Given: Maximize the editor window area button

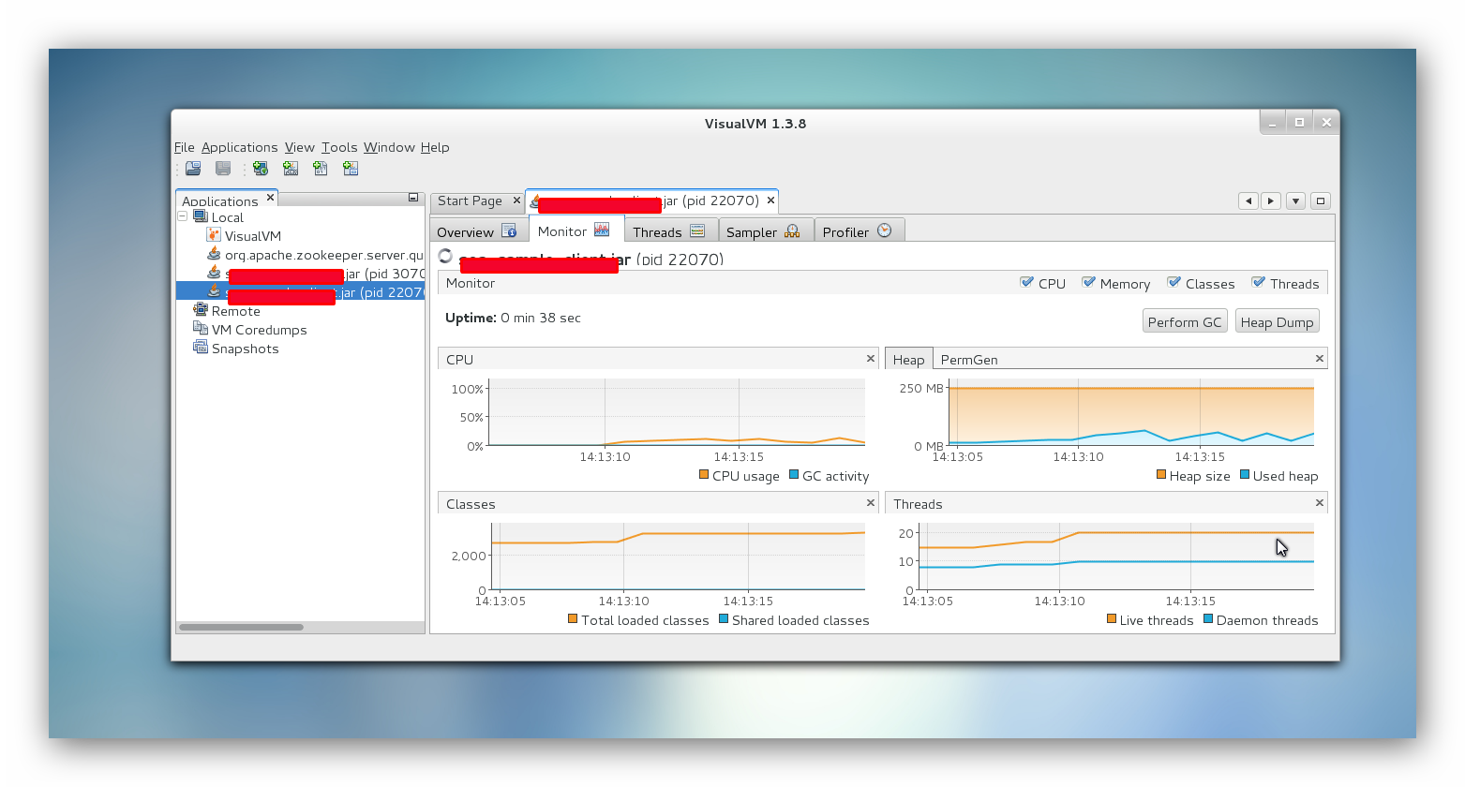Looking at the screenshot, I should pyautogui.click(x=1321, y=200).
